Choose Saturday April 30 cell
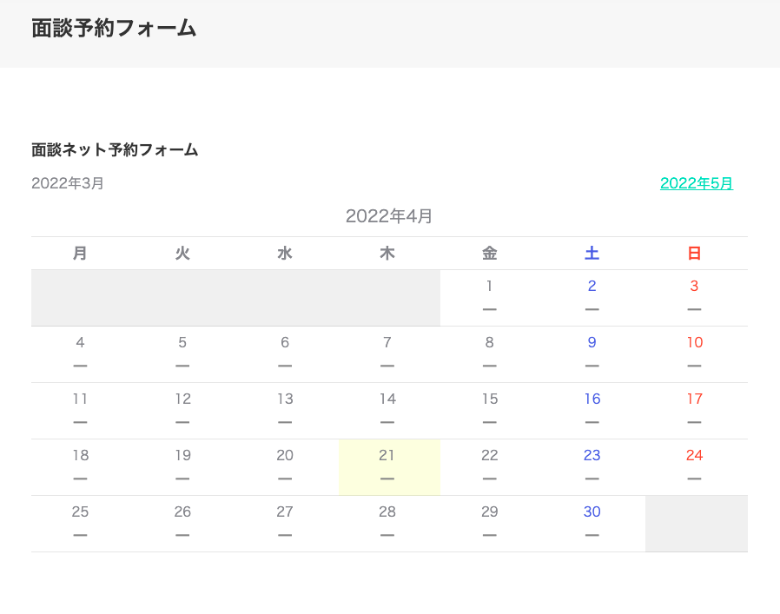 pyautogui.click(x=592, y=522)
